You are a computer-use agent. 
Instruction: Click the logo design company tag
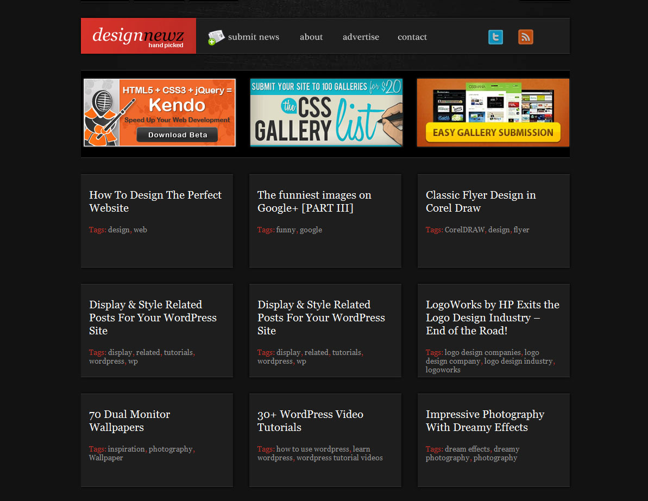coord(482,357)
